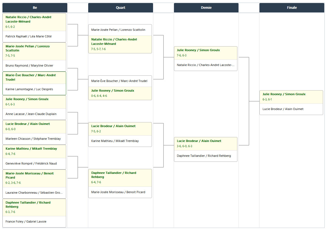Viewport: 327px width, 230px height.
Task: Select the 8e round header
Action: 35,8
